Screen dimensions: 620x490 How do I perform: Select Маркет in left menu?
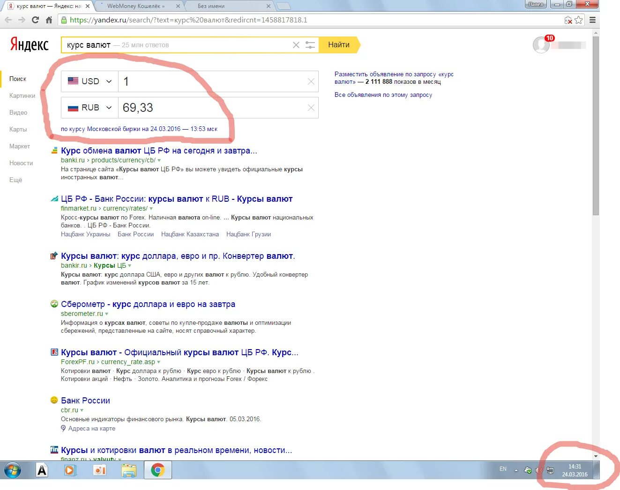20,146
